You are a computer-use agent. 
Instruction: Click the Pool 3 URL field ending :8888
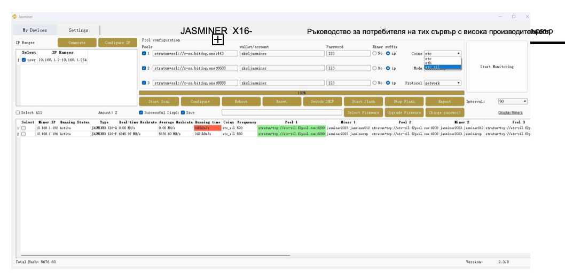coord(195,83)
